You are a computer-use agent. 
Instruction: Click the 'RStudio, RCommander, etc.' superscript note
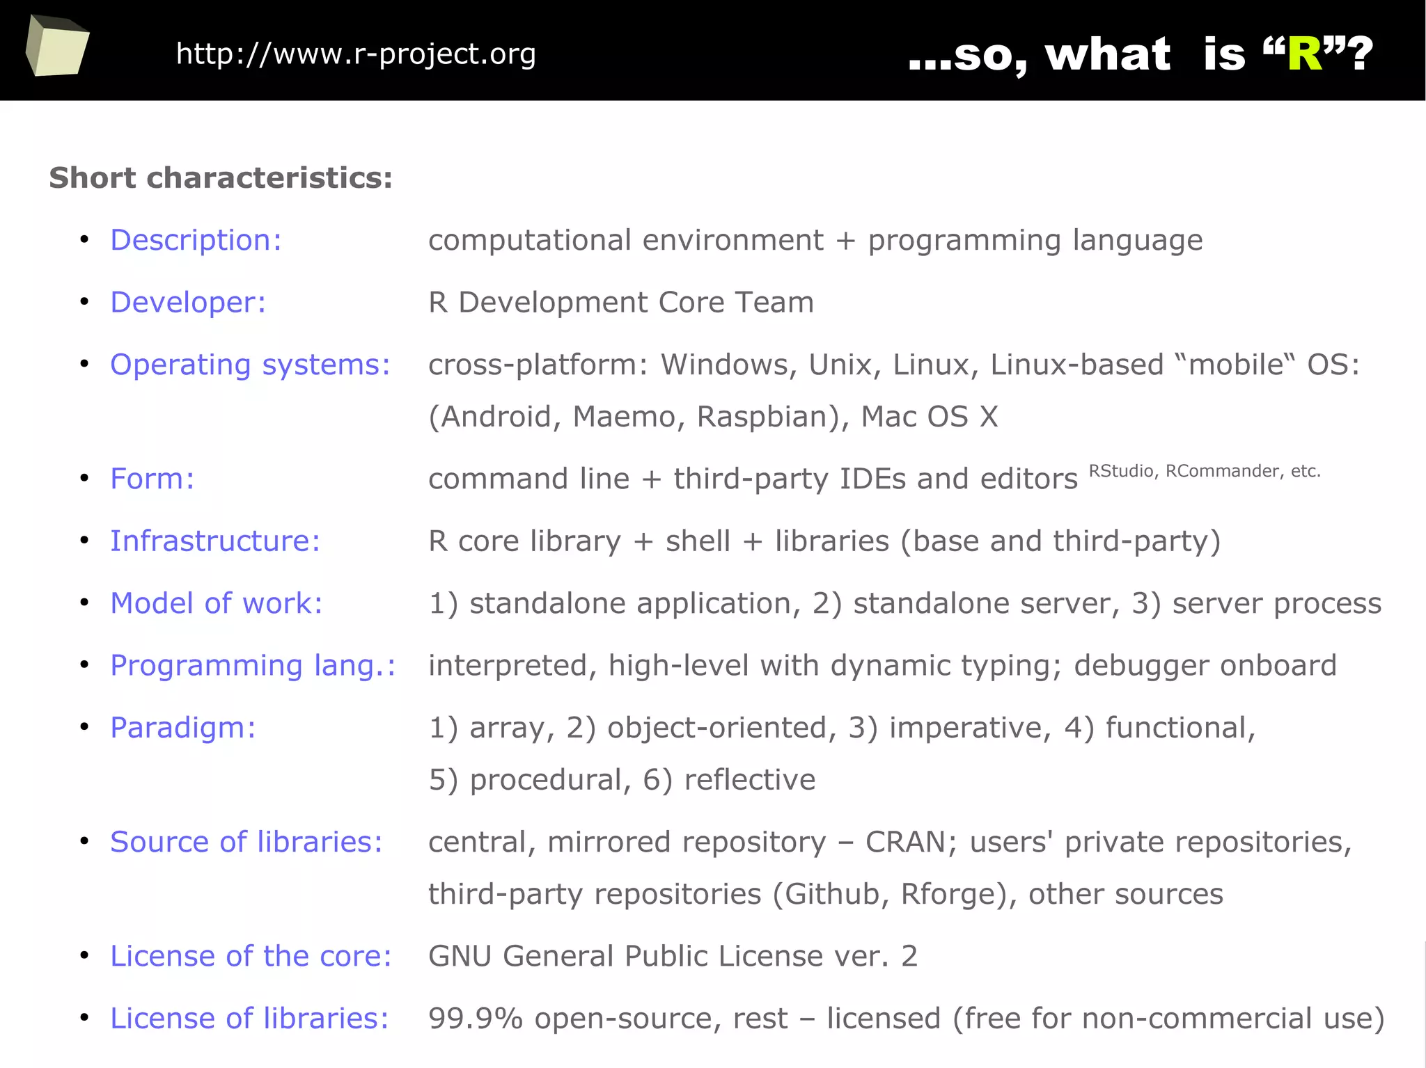[x=1205, y=471]
